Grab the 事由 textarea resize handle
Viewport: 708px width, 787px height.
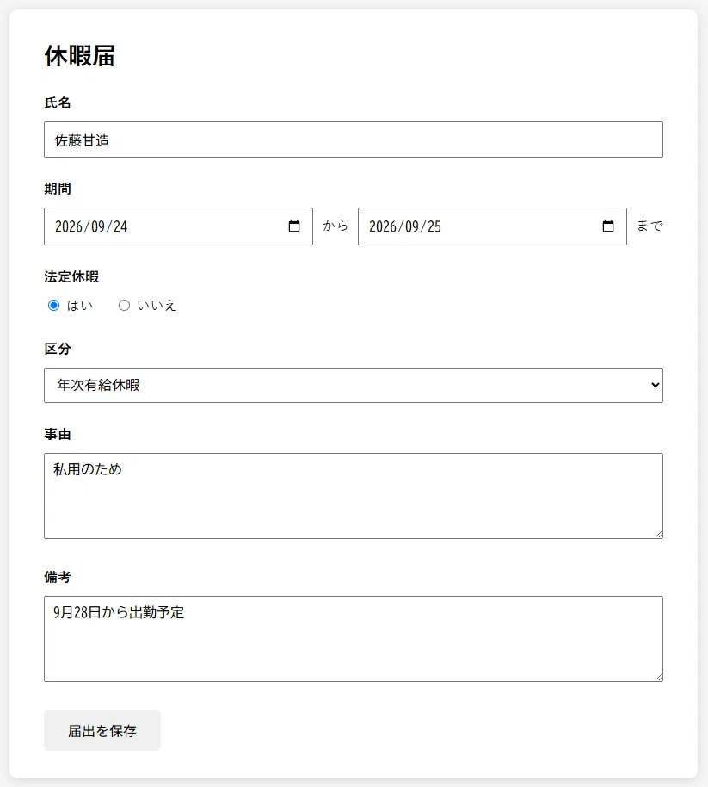click(658, 534)
